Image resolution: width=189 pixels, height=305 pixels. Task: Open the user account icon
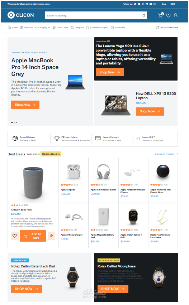(176, 15)
